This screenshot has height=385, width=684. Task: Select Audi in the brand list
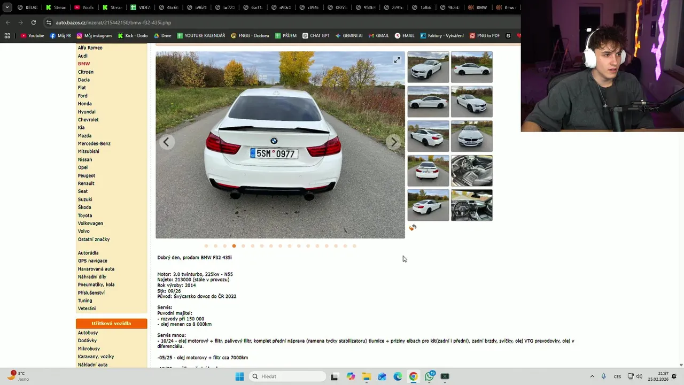tap(83, 56)
